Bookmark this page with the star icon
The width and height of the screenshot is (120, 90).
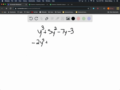tap(88, 8)
